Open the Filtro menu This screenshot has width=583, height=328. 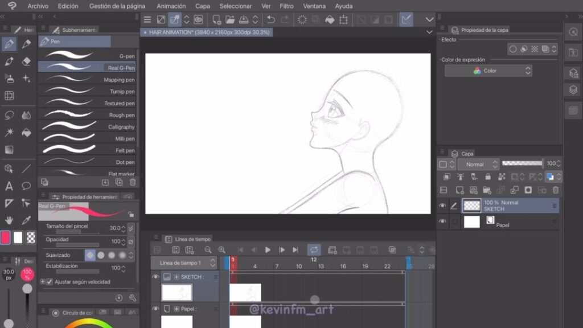click(287, 6)
